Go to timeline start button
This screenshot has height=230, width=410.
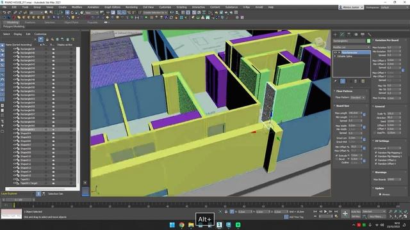click(315, 211)
